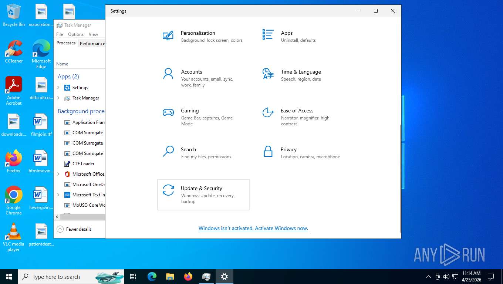Open the Options menu in Task Manager
Screen dimensions: 503x284
pyautogui.click(x=76, y=34)
